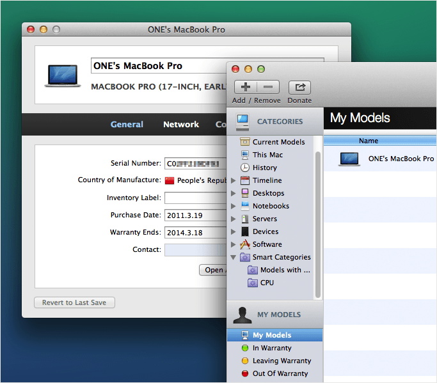
Task: Click the Add (plus) toolbar button
Action: [x=246, y=87]
